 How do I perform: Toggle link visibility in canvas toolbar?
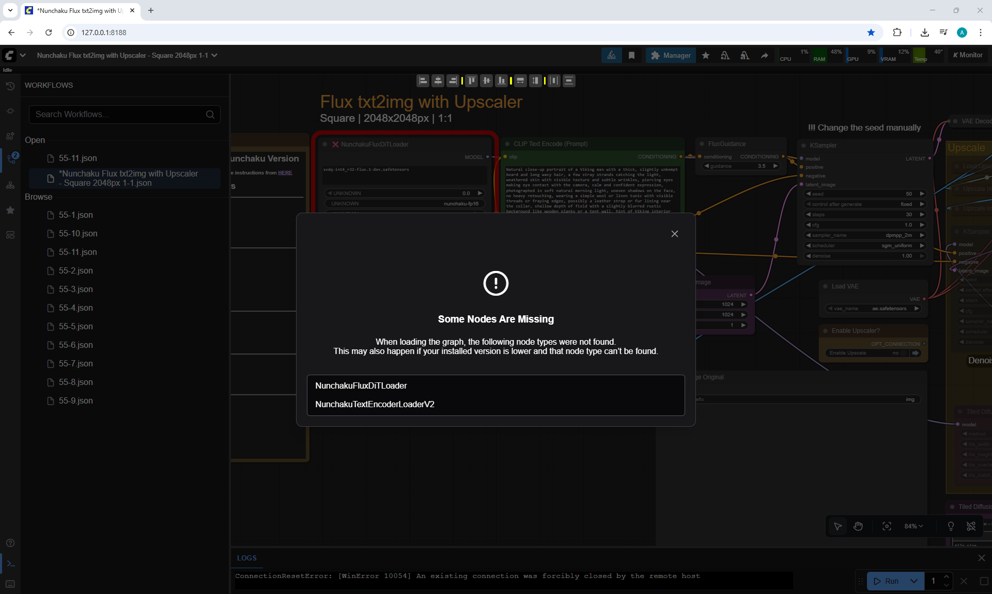[x=971, y=526]
